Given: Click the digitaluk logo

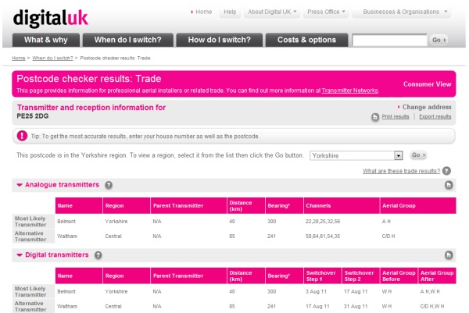Looking at the screenshot, I should pyautogui.click(x=51, y=18).
